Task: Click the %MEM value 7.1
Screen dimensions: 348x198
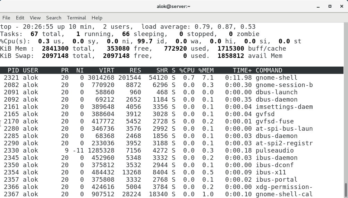Action: (x=208, y=78)
